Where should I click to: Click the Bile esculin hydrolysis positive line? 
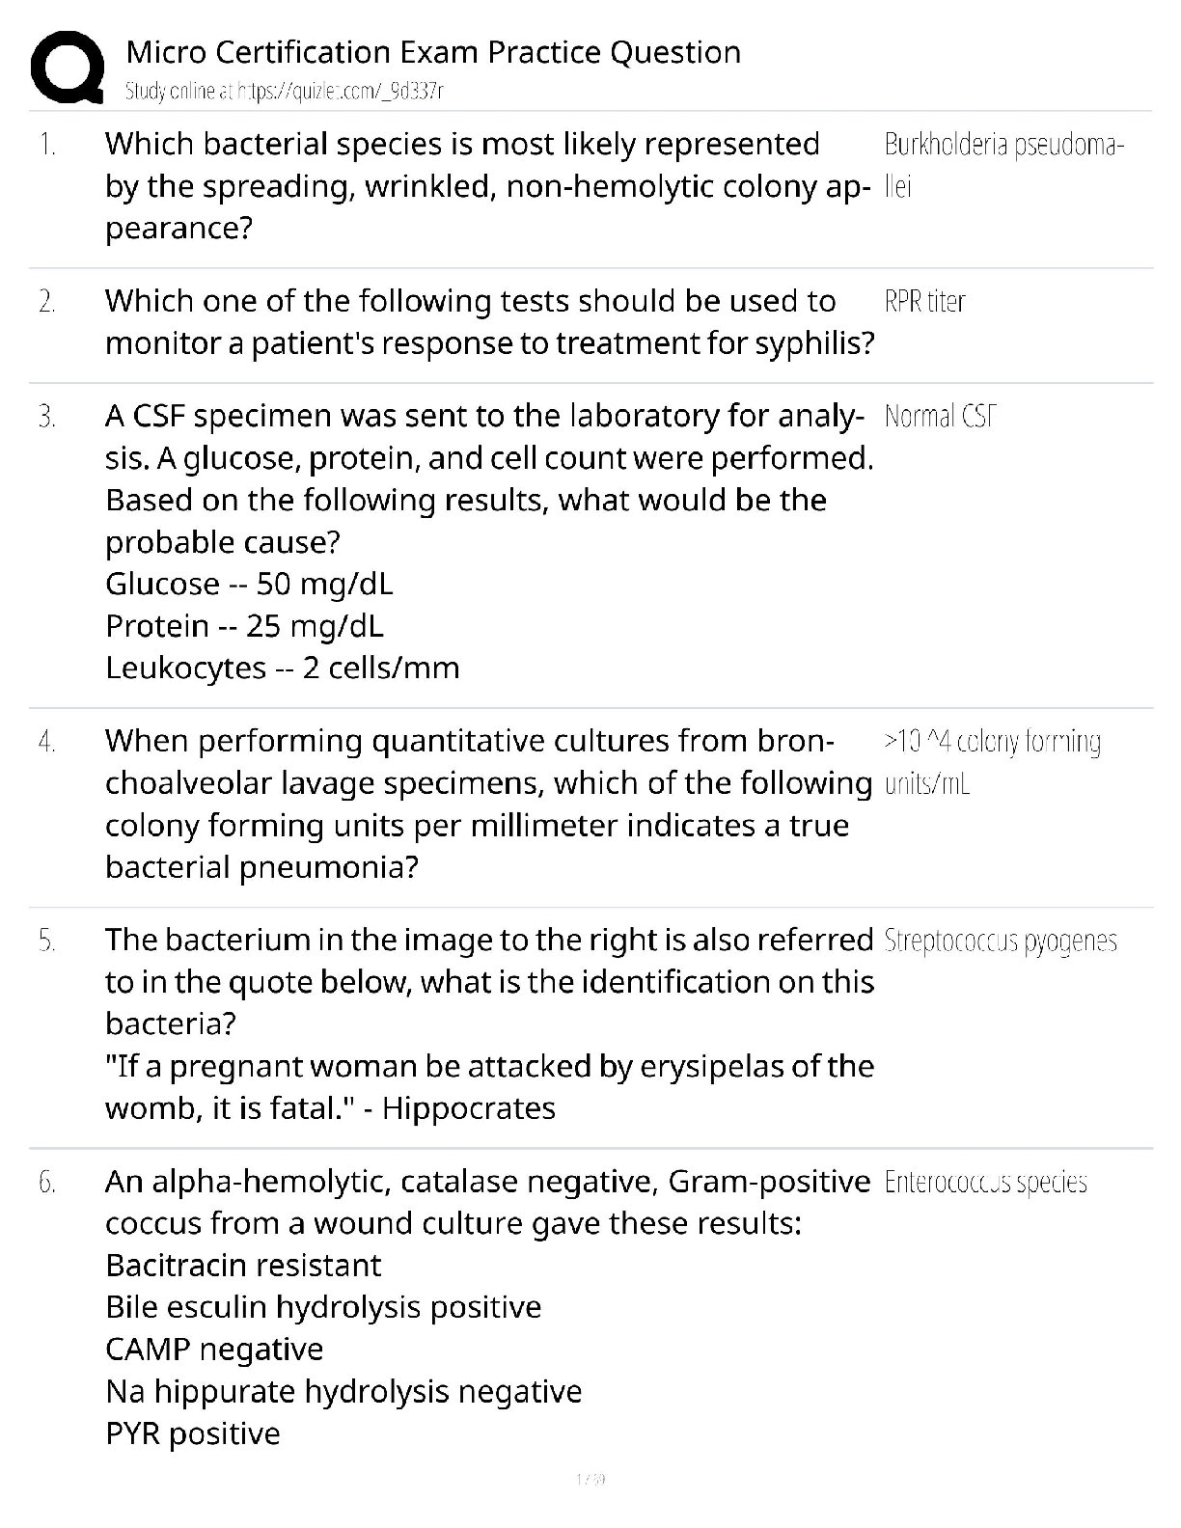tap(323, 1308)
